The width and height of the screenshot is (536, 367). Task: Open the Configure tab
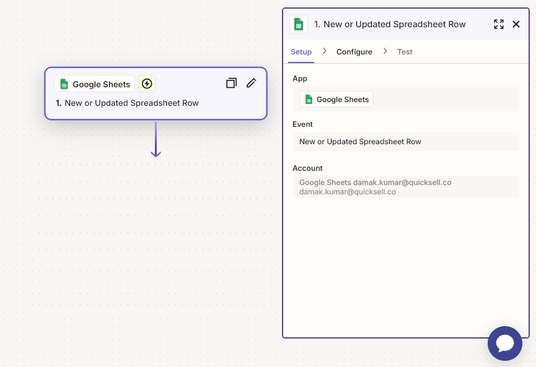(354, 52)
